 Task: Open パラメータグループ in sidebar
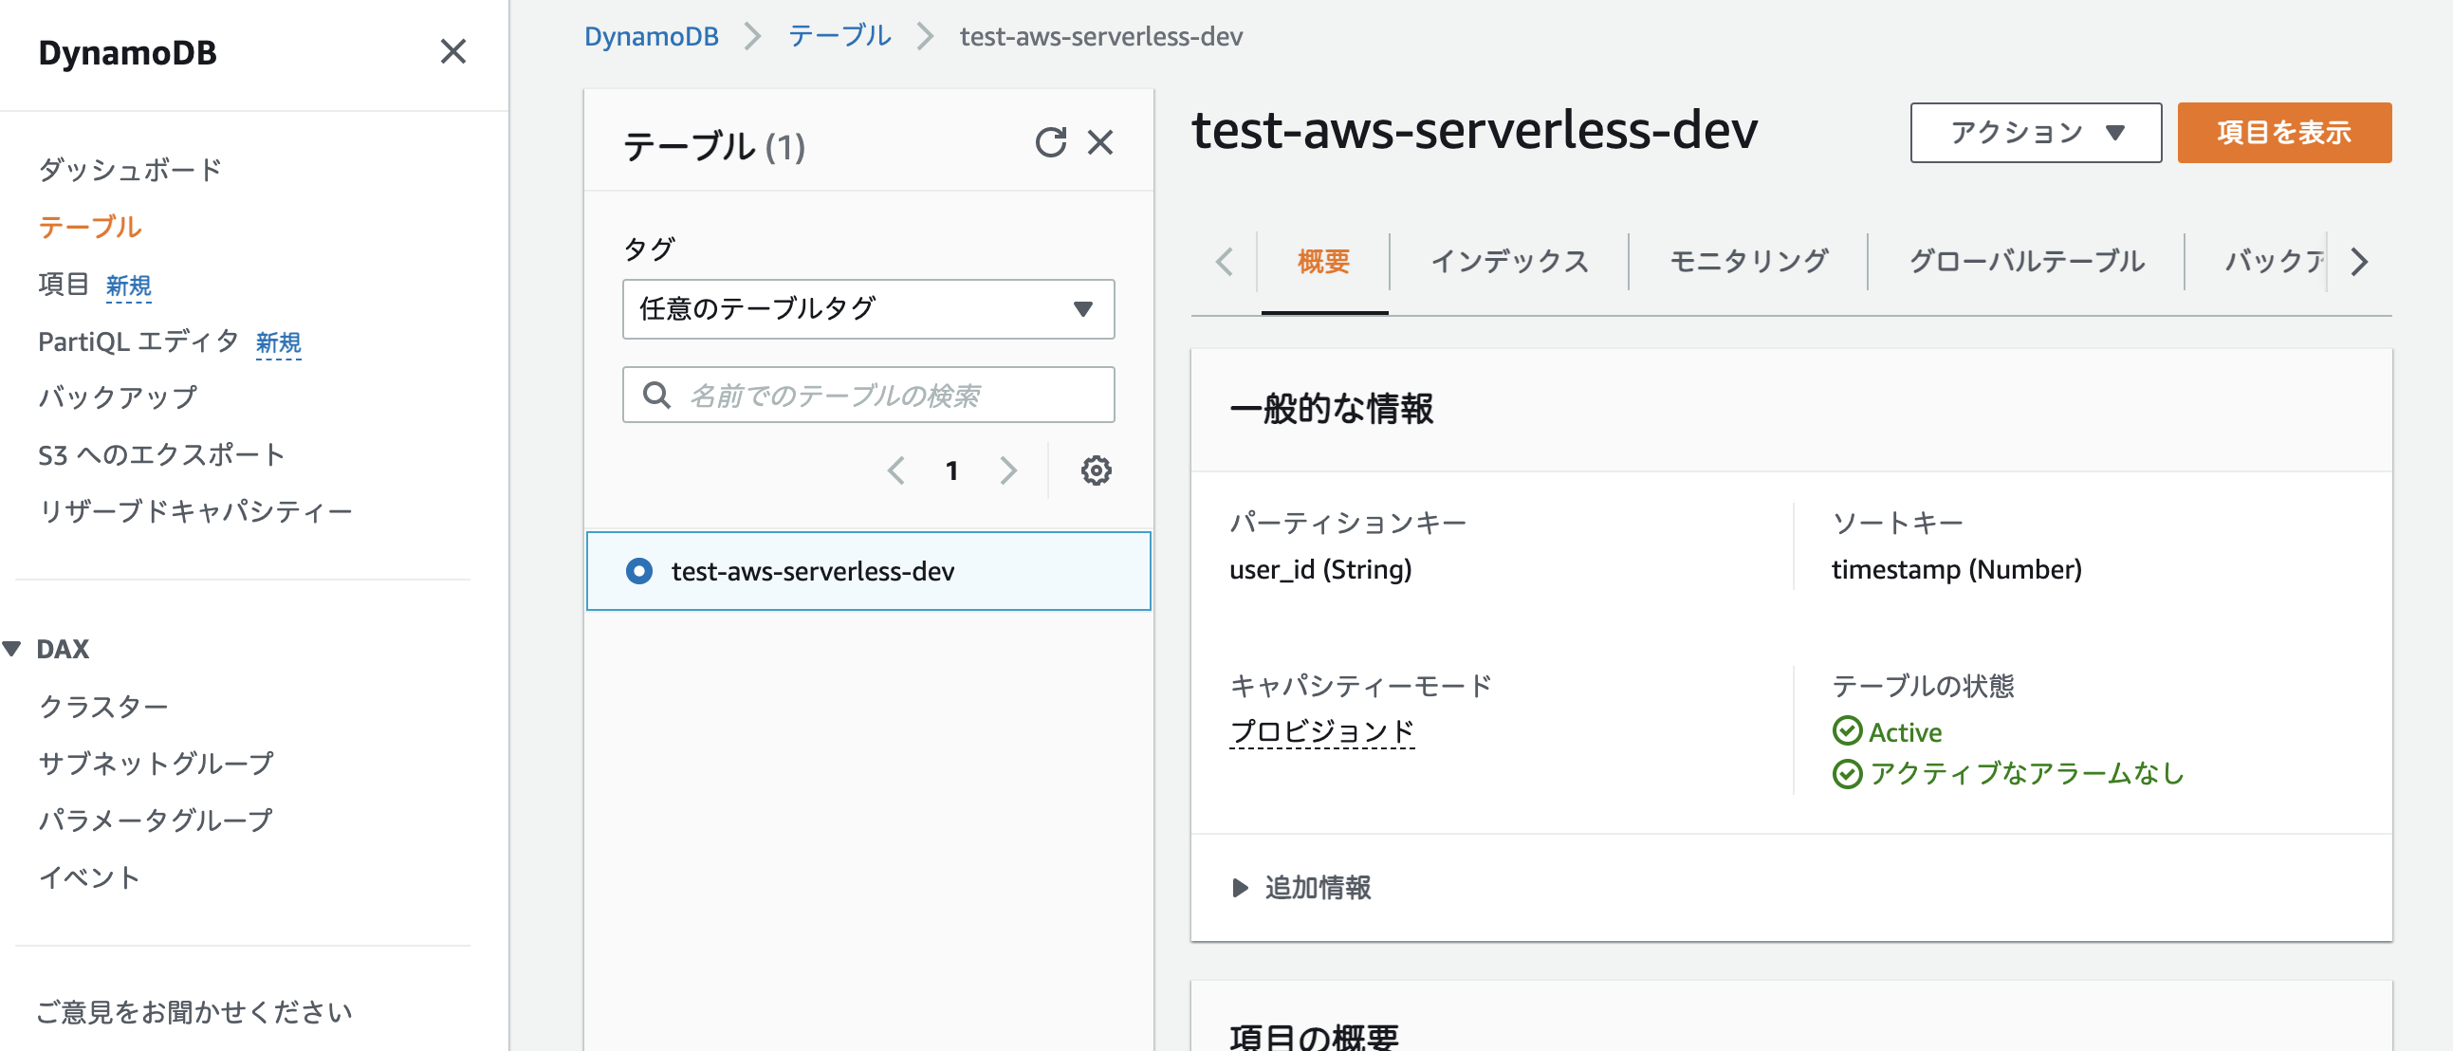pos(157,821)
